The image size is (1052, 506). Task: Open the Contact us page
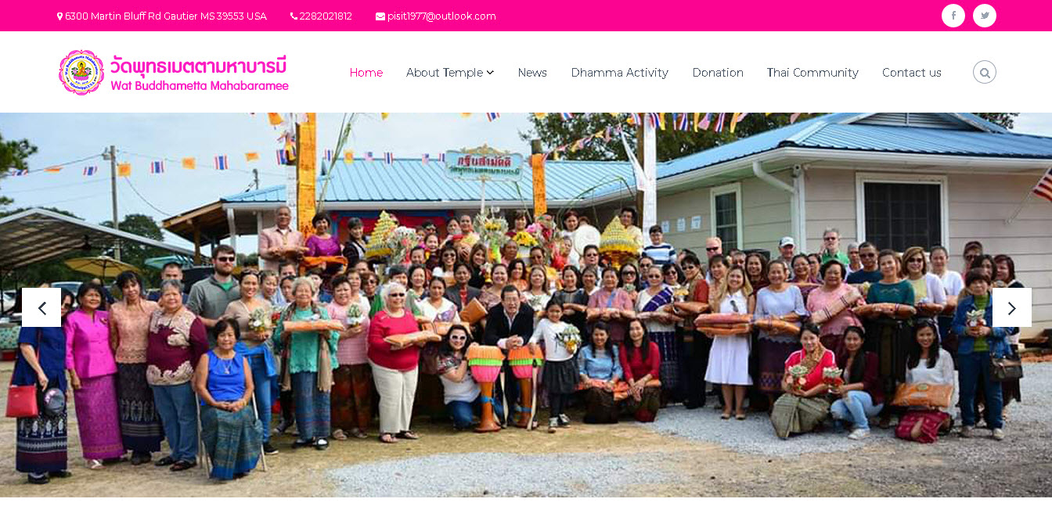(912, 73)
